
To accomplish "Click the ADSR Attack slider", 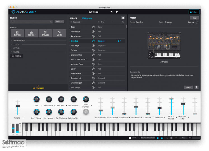I will point(101,106).
